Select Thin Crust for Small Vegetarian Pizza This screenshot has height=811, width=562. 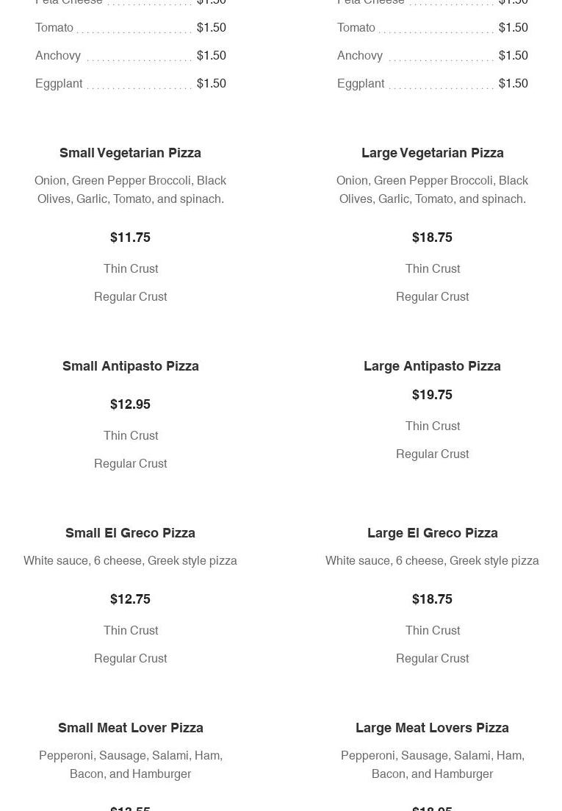click(x=131, y=269)
